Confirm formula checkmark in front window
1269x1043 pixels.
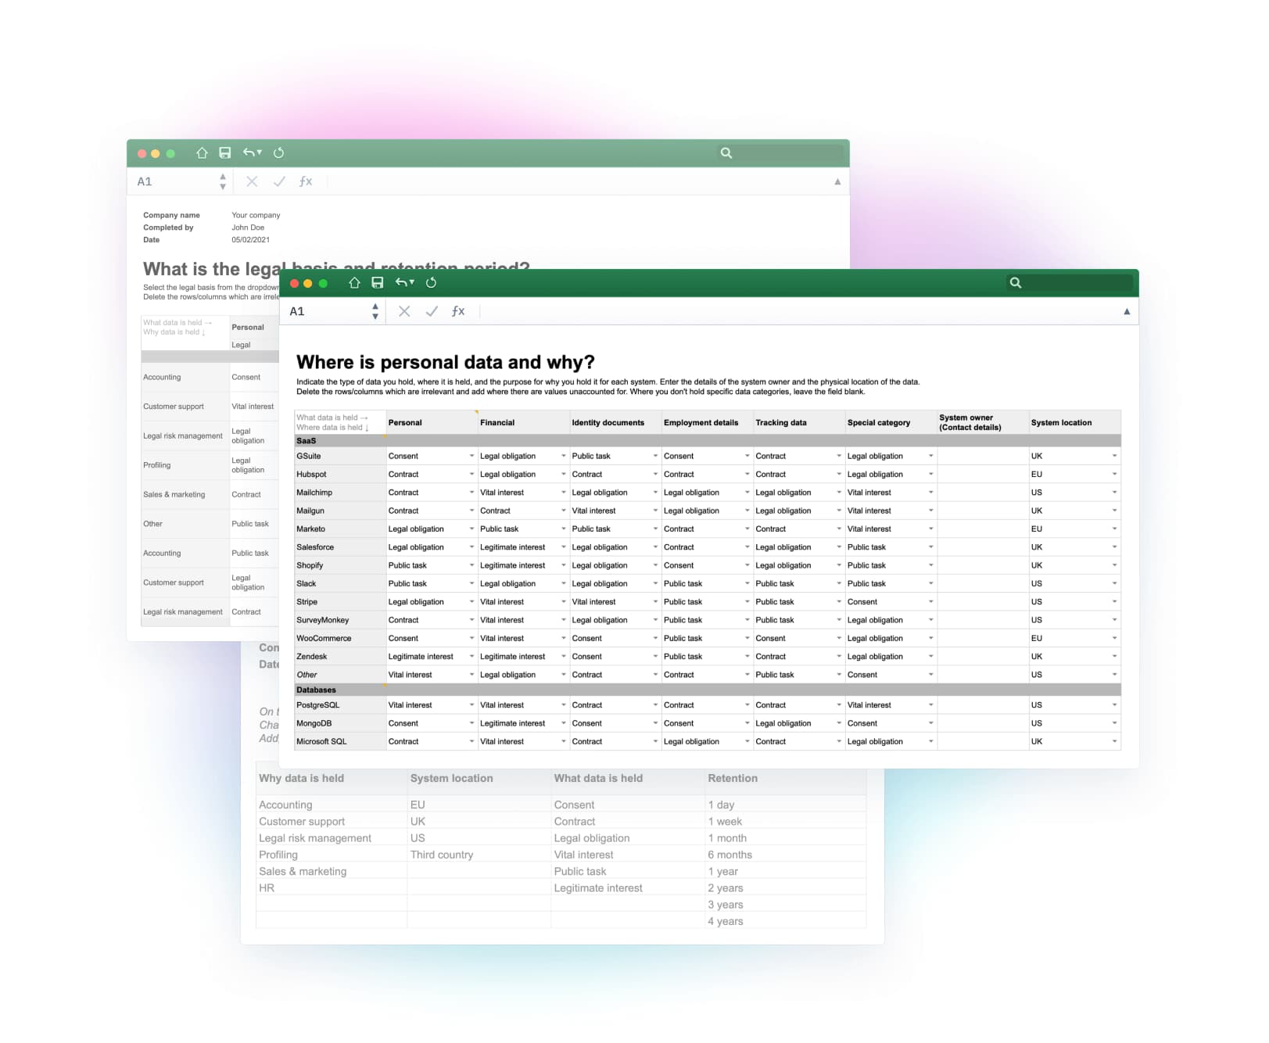point(432,311)
